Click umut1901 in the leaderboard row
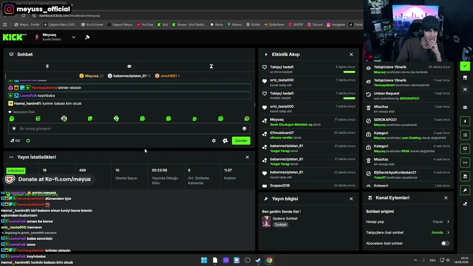 pyautogui.click(x=169, y=76)
